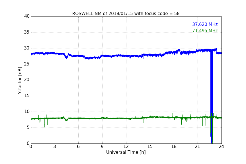The image size is (246, 164).
Task: Click y-axis tick label '5'
Action: tap(28, 128)
